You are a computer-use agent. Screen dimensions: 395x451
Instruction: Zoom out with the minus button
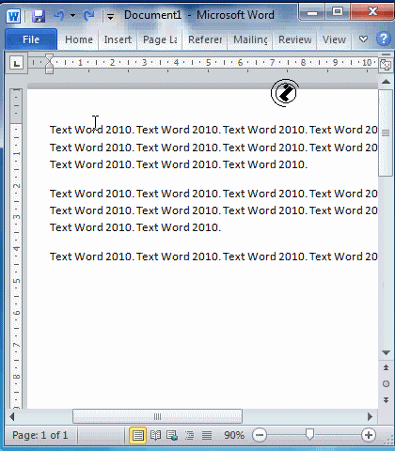(260, 435)
